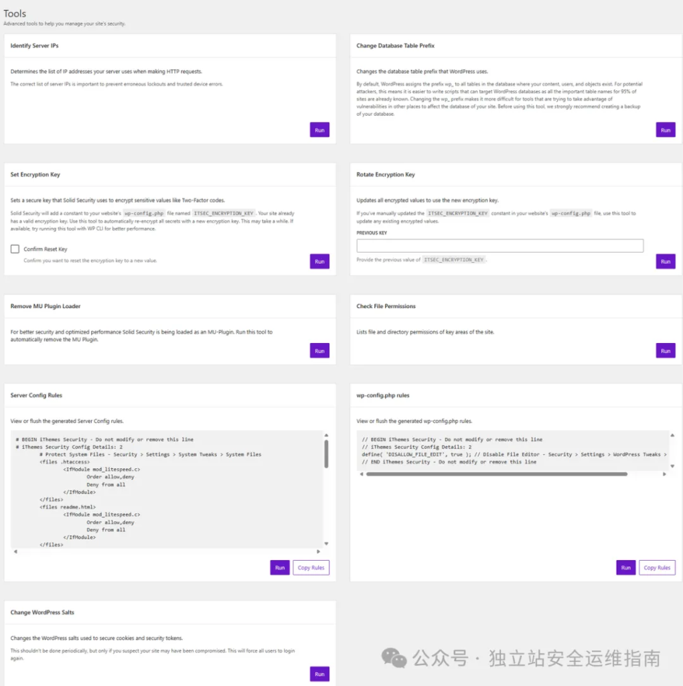Screen dimensions: 683x686
Task: Run the Rotate Encryption Key tool
Action: 666,261
